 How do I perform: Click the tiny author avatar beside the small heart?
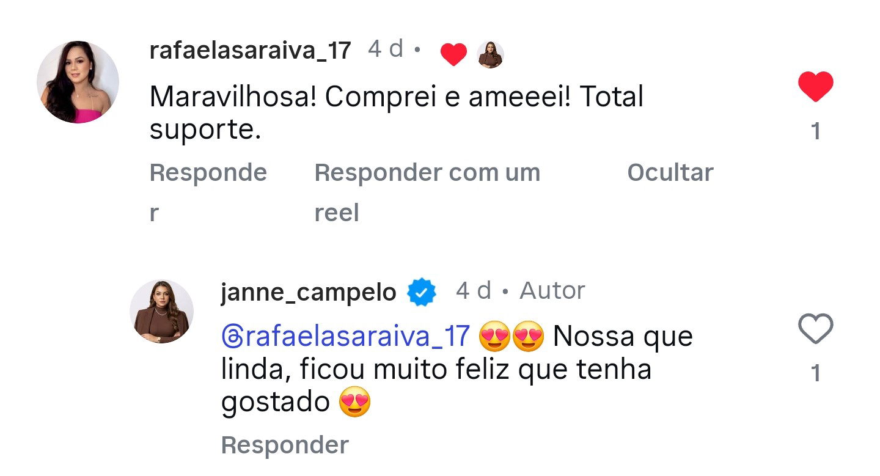[490, 55]
